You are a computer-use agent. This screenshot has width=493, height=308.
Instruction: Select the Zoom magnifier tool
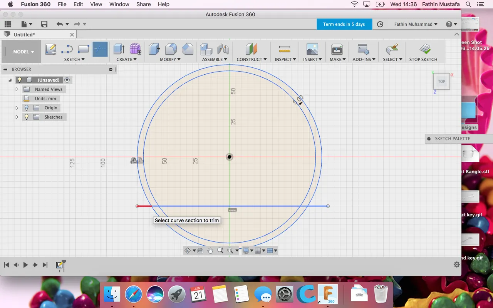[x=220, y=251]
